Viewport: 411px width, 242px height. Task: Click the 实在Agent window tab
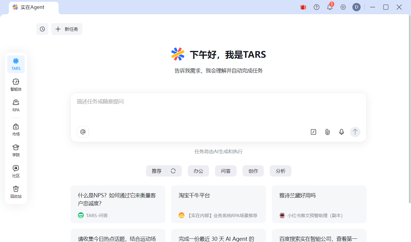pos(34,8)
